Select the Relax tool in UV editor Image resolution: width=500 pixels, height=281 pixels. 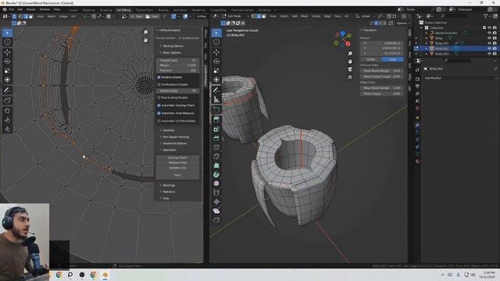(7, 120)
